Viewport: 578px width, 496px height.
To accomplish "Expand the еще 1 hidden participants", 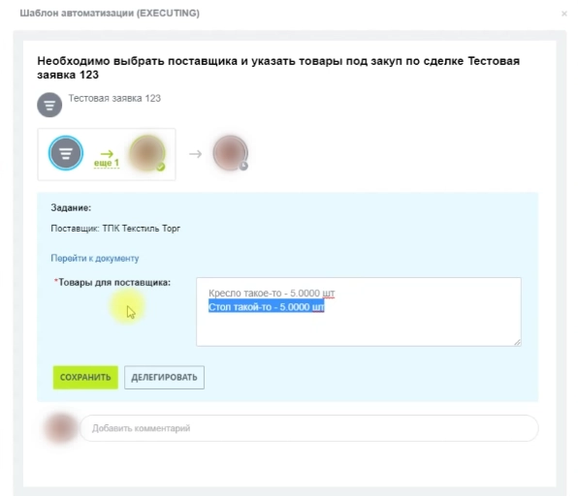I will point(106,163).
